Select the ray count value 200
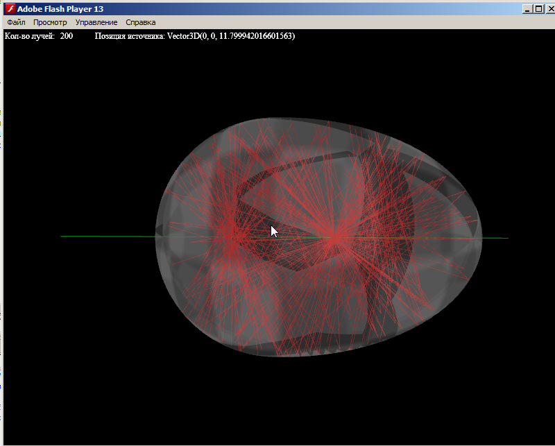Viewport: 555px width, 446px height. click(x=67, y=35)
